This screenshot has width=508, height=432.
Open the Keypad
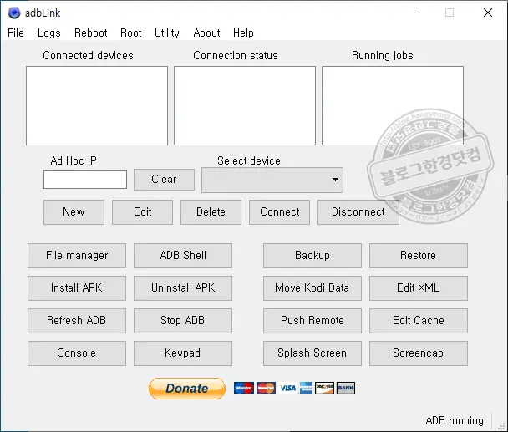coord(183,353)
